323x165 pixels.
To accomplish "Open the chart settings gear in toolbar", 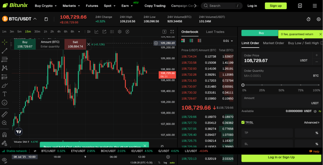I will (x=120, y=32).
